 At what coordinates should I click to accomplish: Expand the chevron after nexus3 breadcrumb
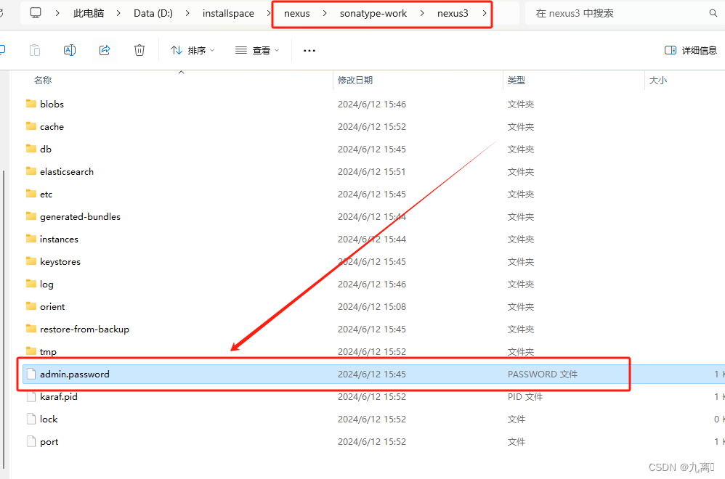pos(484,13)
